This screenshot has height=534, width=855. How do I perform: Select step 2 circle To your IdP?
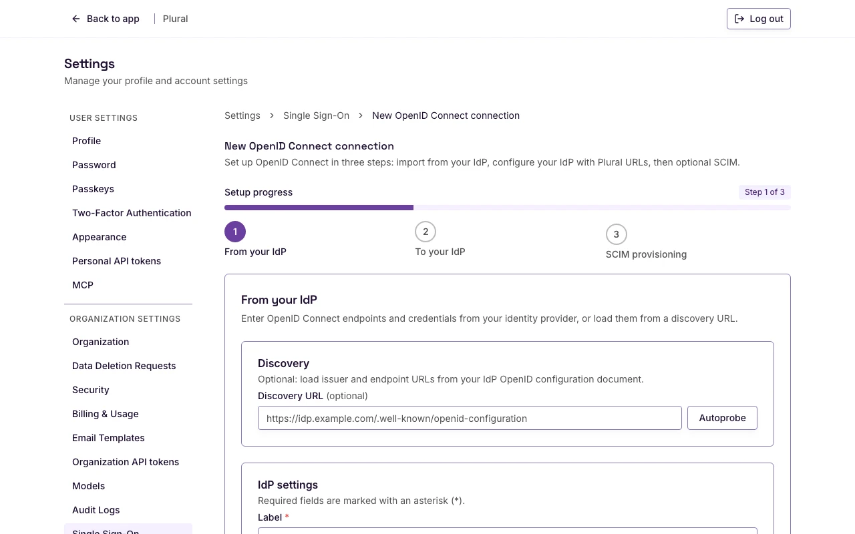pyautogui.click(x=425, y=232)
